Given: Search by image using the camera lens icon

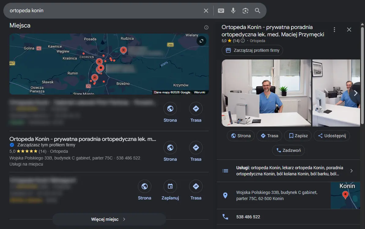Looking at the screenshot, I should 245,11.
